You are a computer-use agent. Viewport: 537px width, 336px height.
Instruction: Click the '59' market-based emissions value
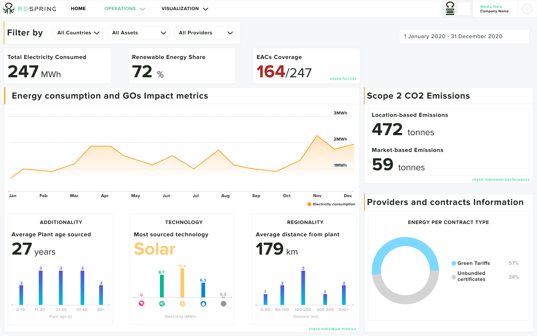383,165
